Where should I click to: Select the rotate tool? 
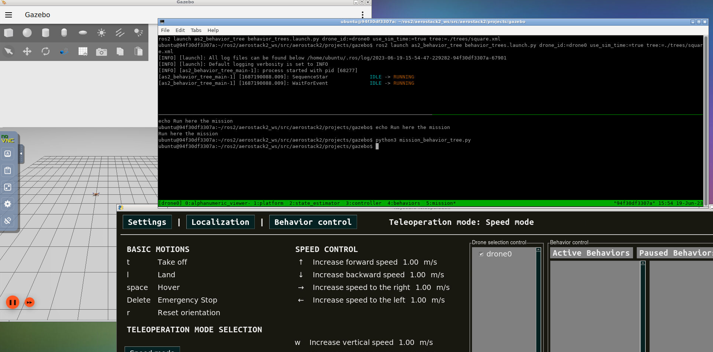(x=45, y=51)
